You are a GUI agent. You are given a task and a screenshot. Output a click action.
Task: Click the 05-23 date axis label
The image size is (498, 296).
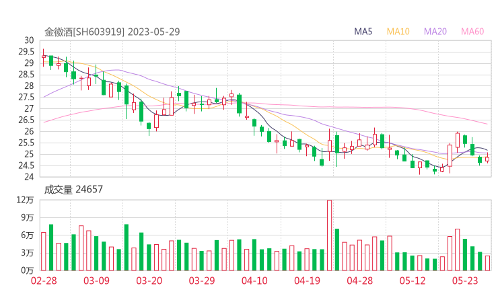pos(465,281)
